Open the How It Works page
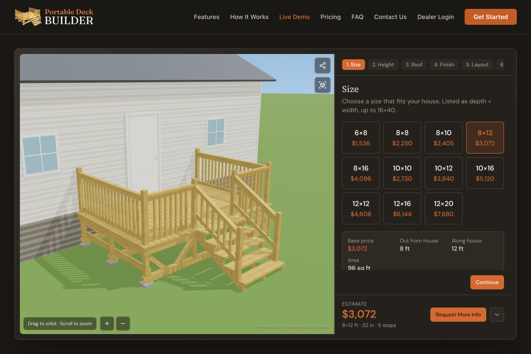Viewport: 531px width, 354px height. click(x=249, y=17)
